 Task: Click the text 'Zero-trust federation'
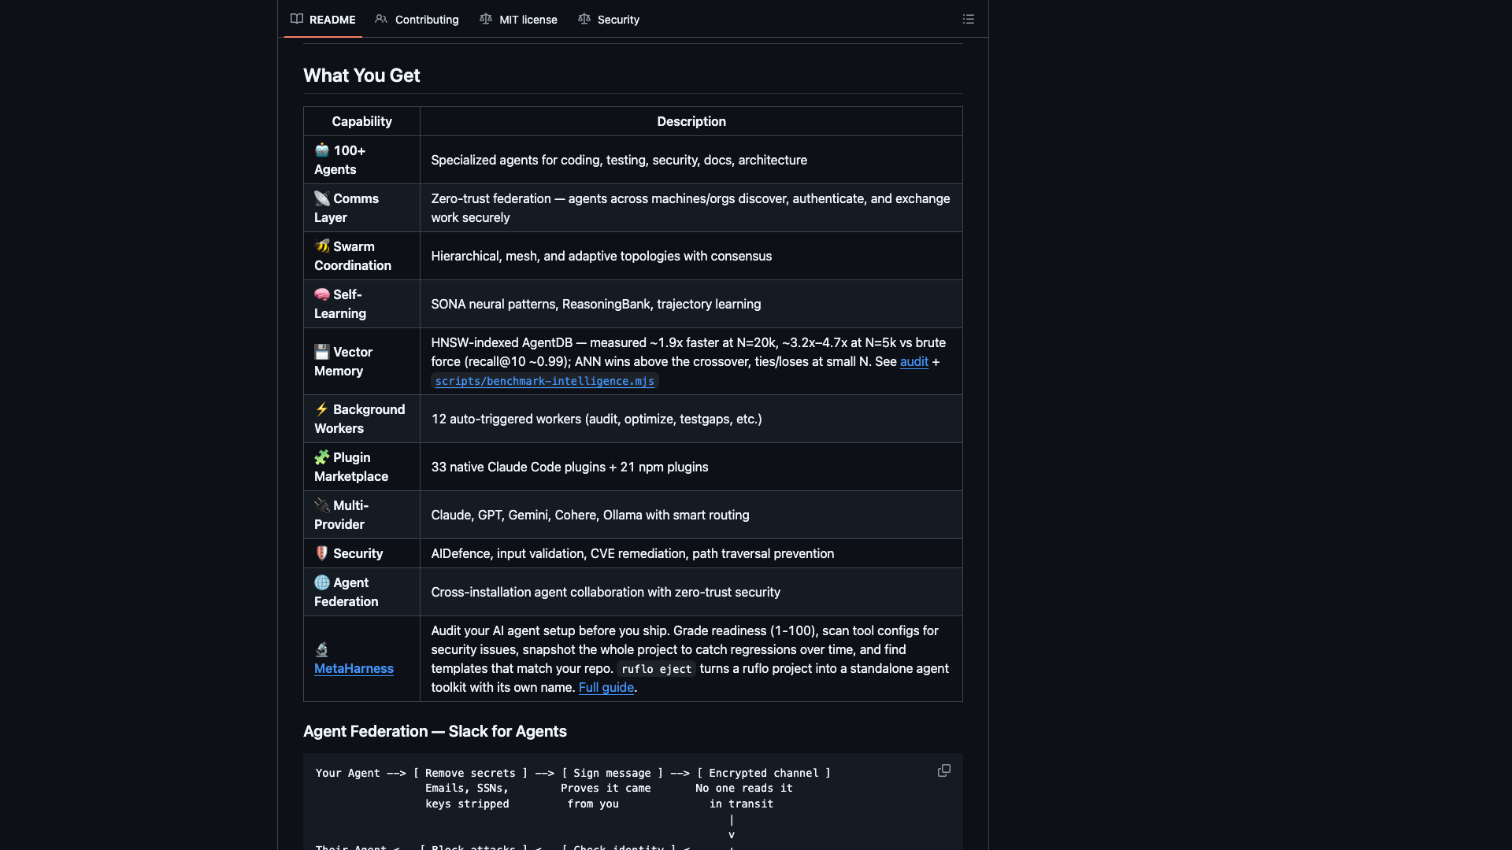[x=491, y=198]
